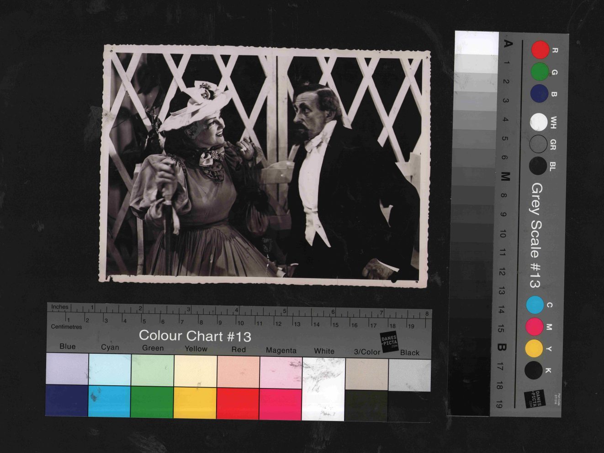Click the bright green swatch under Green label
This screenshot has width=604, height=453.
pyautogui.click(x=152, y=402)
